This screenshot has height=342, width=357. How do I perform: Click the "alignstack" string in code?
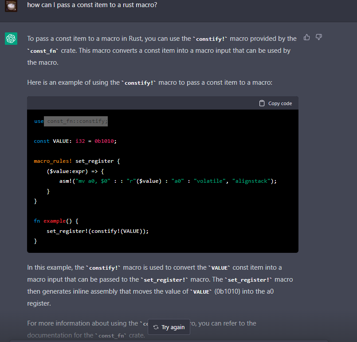(251, 181)
